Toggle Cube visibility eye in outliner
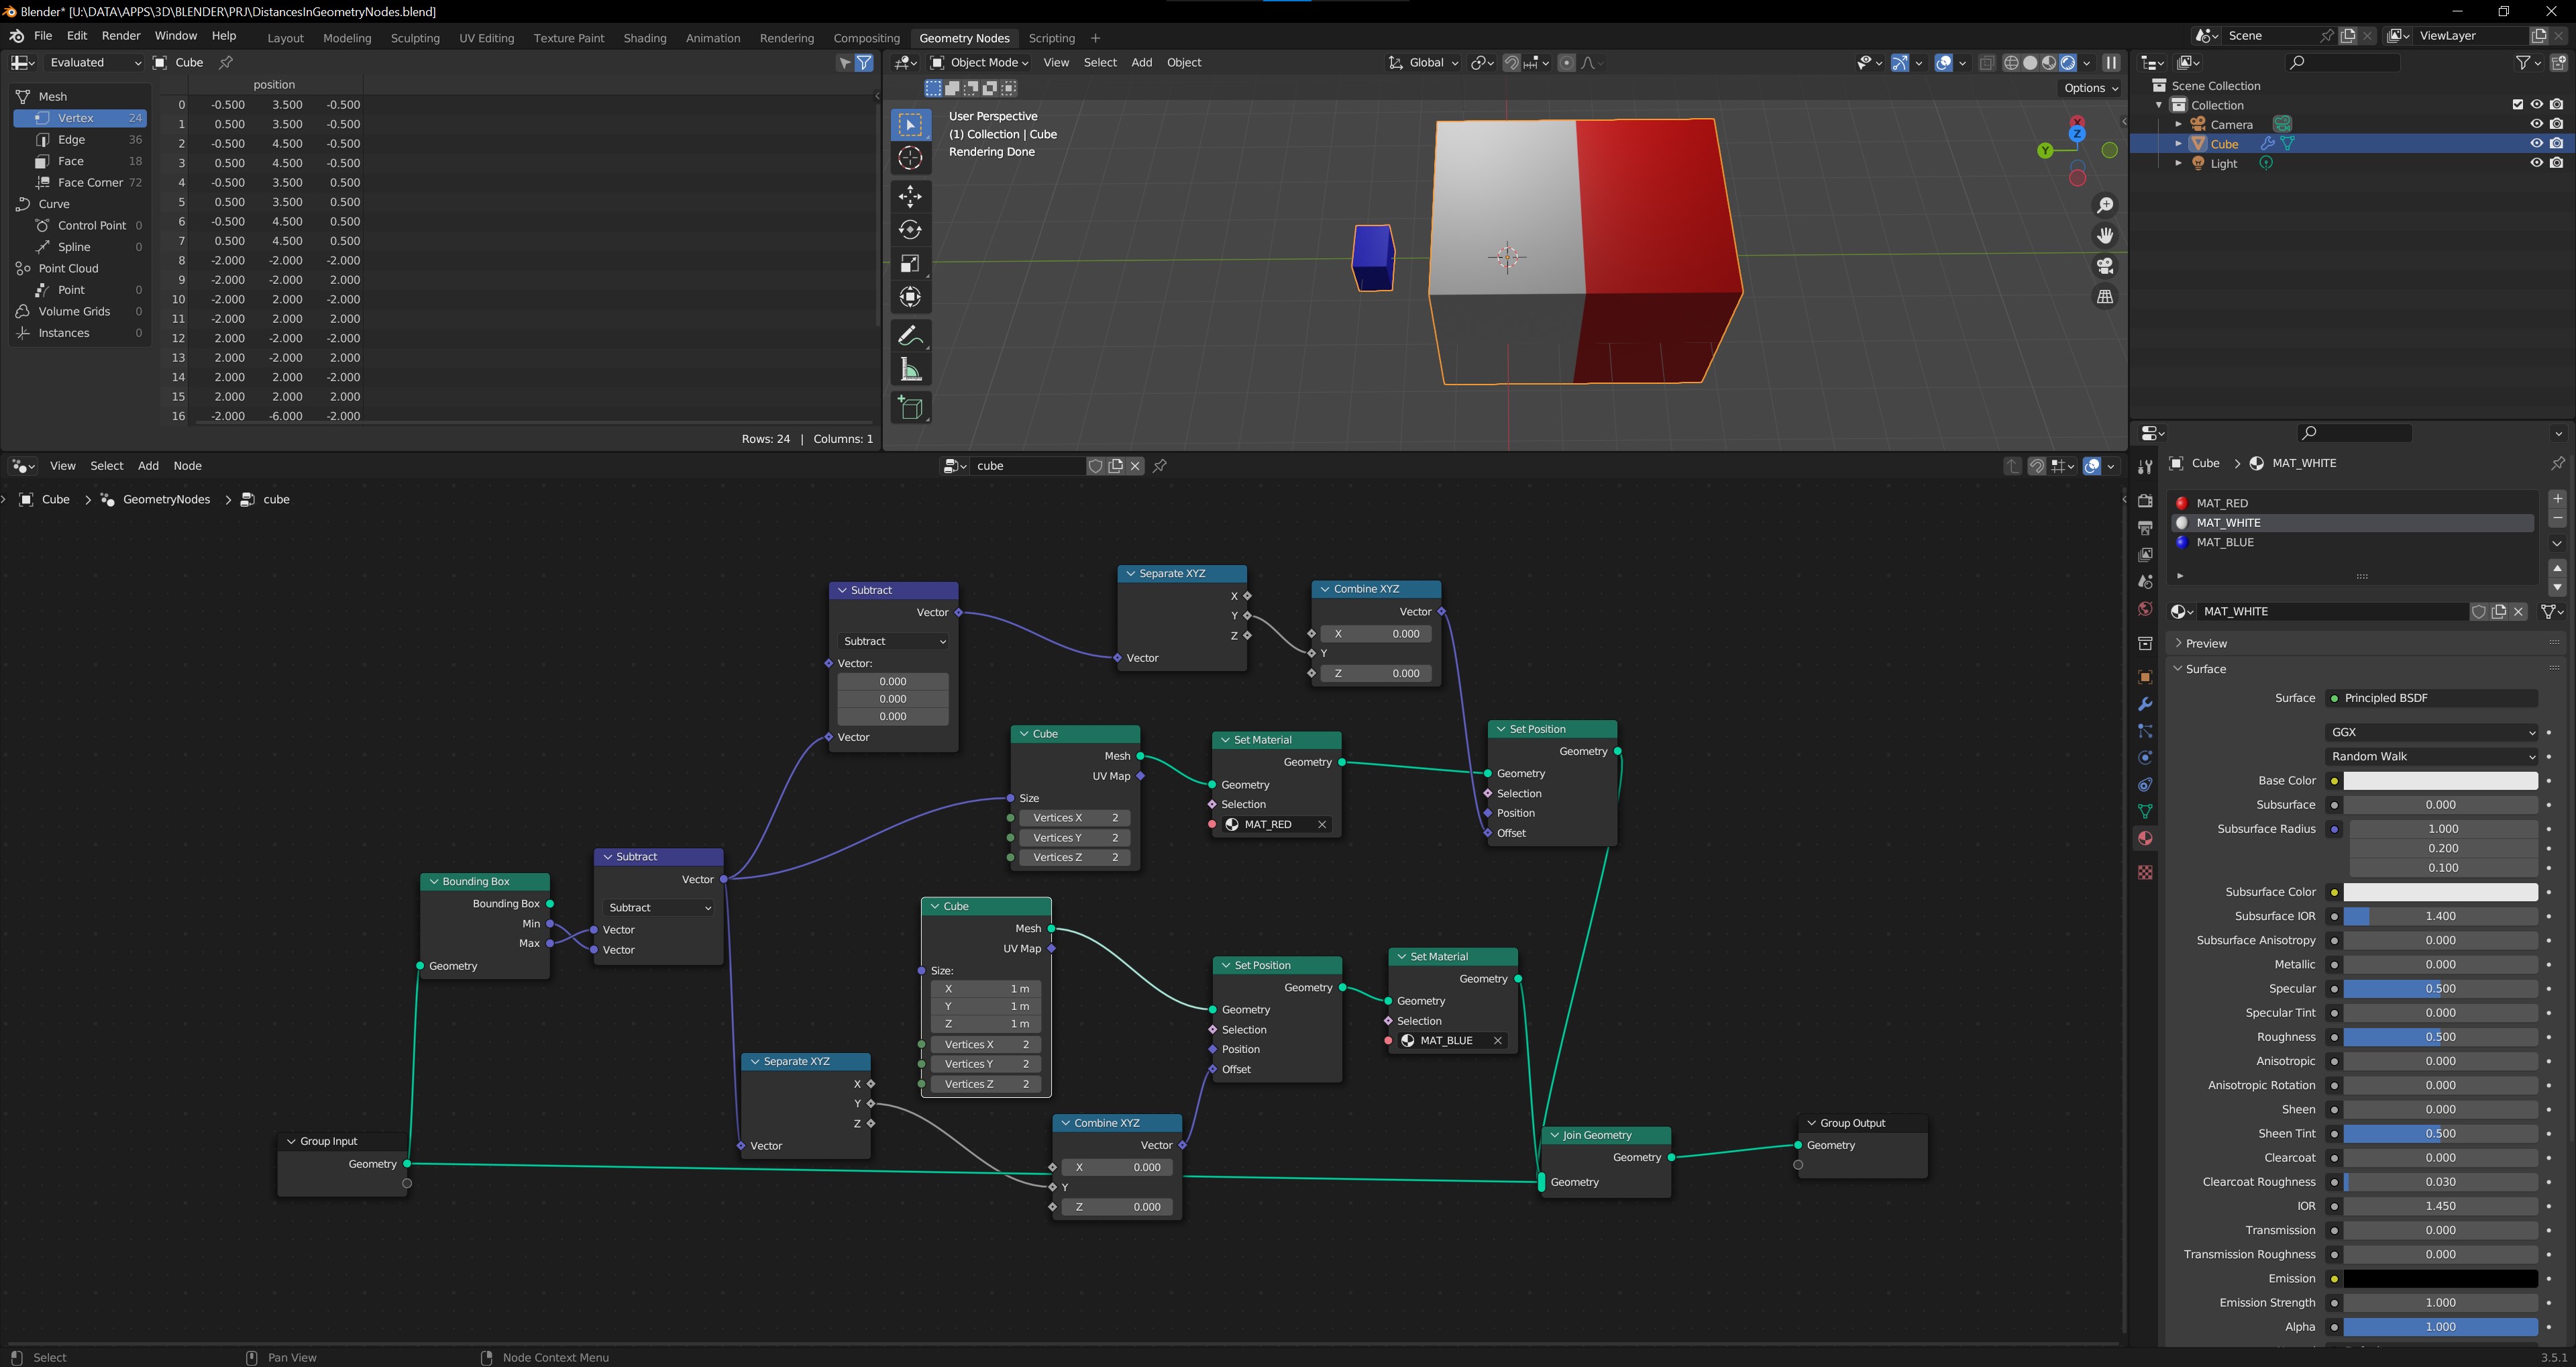The width and height of the screenshot is (2576, 1367). [x=2536, y=144]
